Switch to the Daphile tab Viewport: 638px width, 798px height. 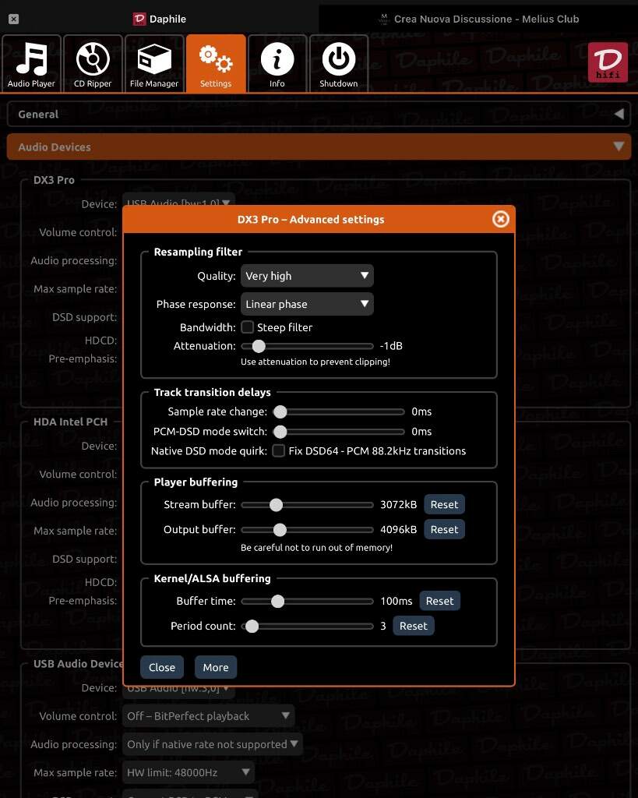pyautogui.click(x=160, y=19)
